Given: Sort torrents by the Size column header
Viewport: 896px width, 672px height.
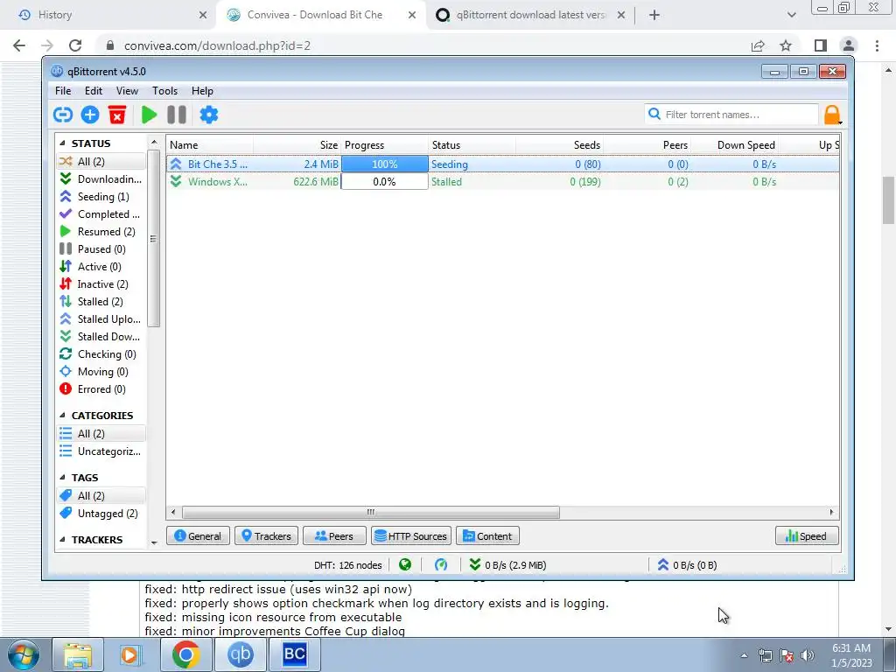Looking at the screenshot, I should pos(297,145).
